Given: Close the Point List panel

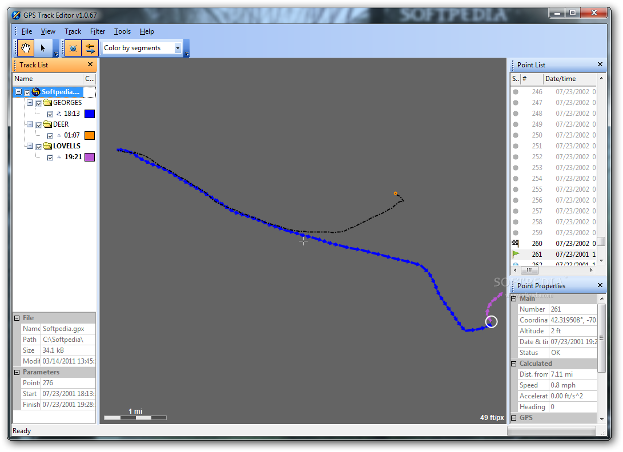Looking at the screenshot, I should click(600, 64).
